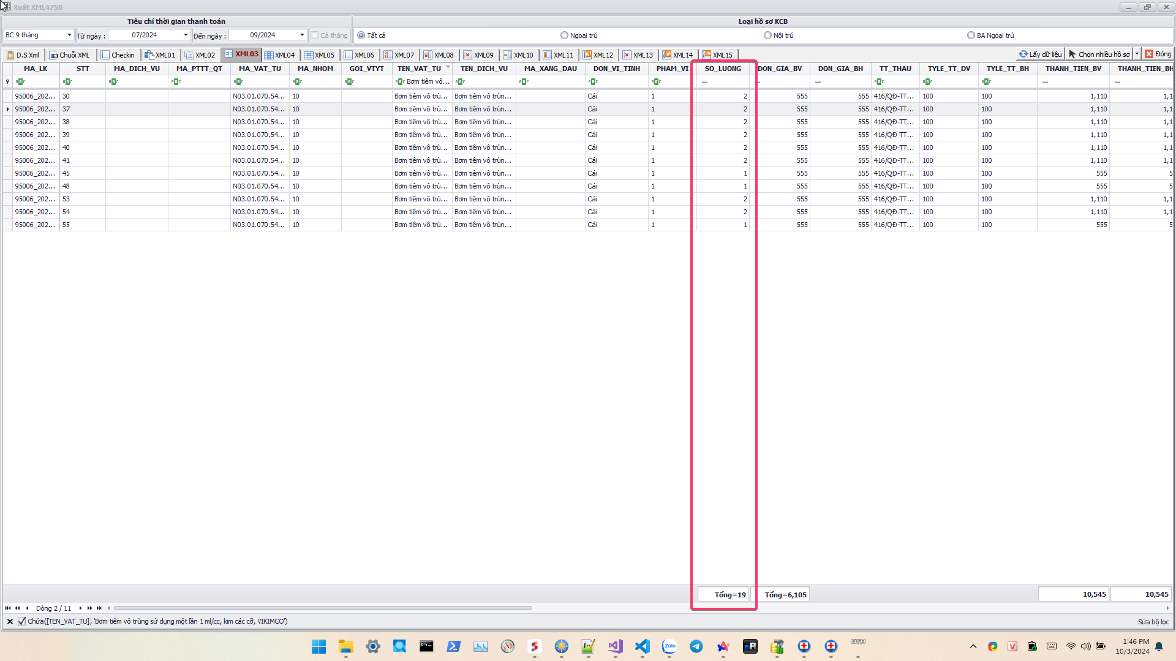Viewport: 1176px width, 661px height.
Task: Select the Ngoại trú radio button
Action: [x=564, y=35]
